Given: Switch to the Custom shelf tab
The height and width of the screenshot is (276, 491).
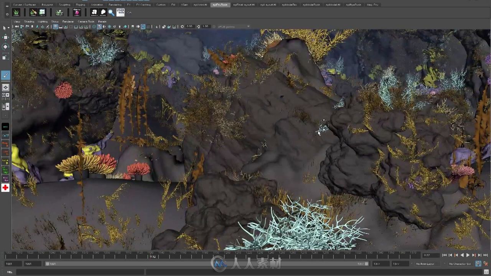Looking at the screenshot, I should (161, 5).
